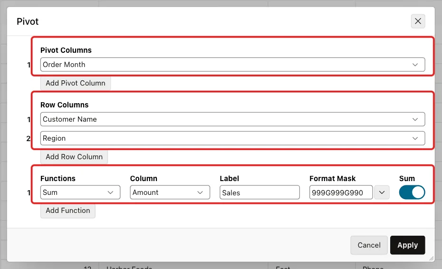
Task: Open the Functions dropdown showing Sum
Action: (x=80, y=192)
